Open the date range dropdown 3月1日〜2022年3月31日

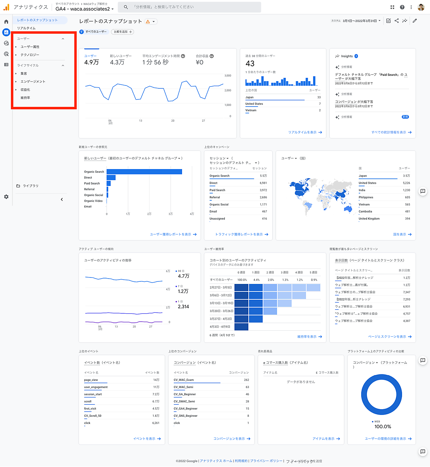[x=361, y=21]
